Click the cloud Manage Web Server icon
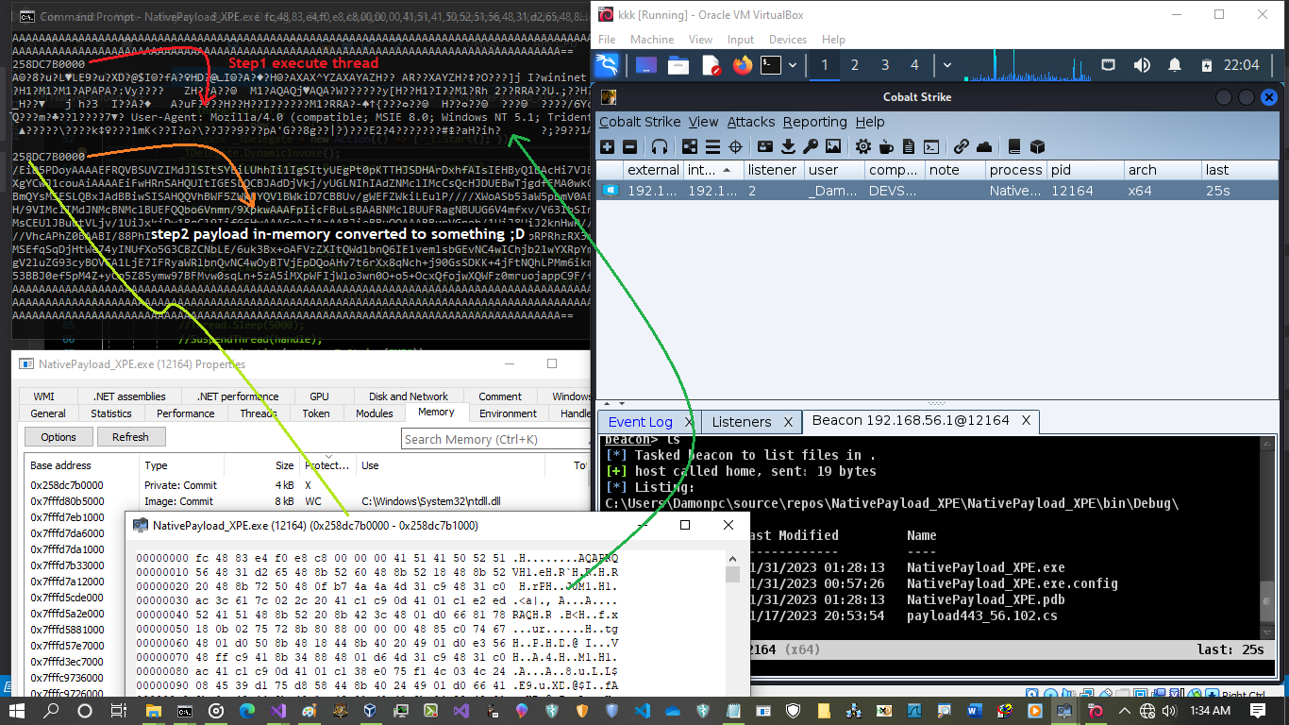Image resolution: width=1289 pixels, height=725 pixels. pos(984,146)
